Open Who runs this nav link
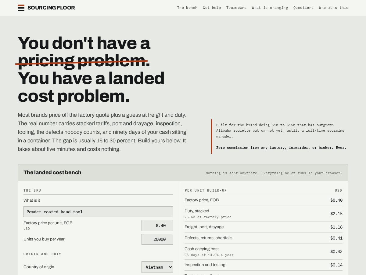Viewport: 366px width, 275px height. [x=334, y=8]
